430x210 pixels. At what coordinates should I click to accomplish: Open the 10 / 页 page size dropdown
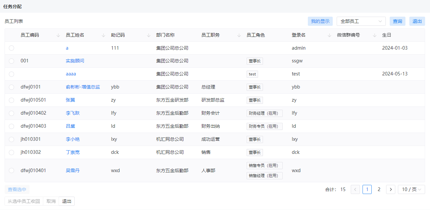[411, 189]
